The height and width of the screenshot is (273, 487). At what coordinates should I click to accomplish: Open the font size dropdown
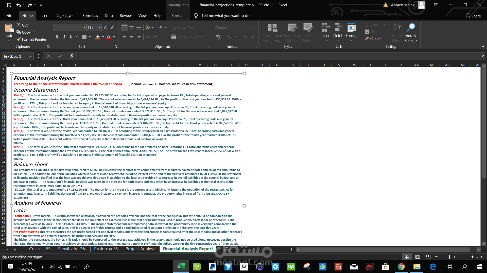[x=100, y=28]
